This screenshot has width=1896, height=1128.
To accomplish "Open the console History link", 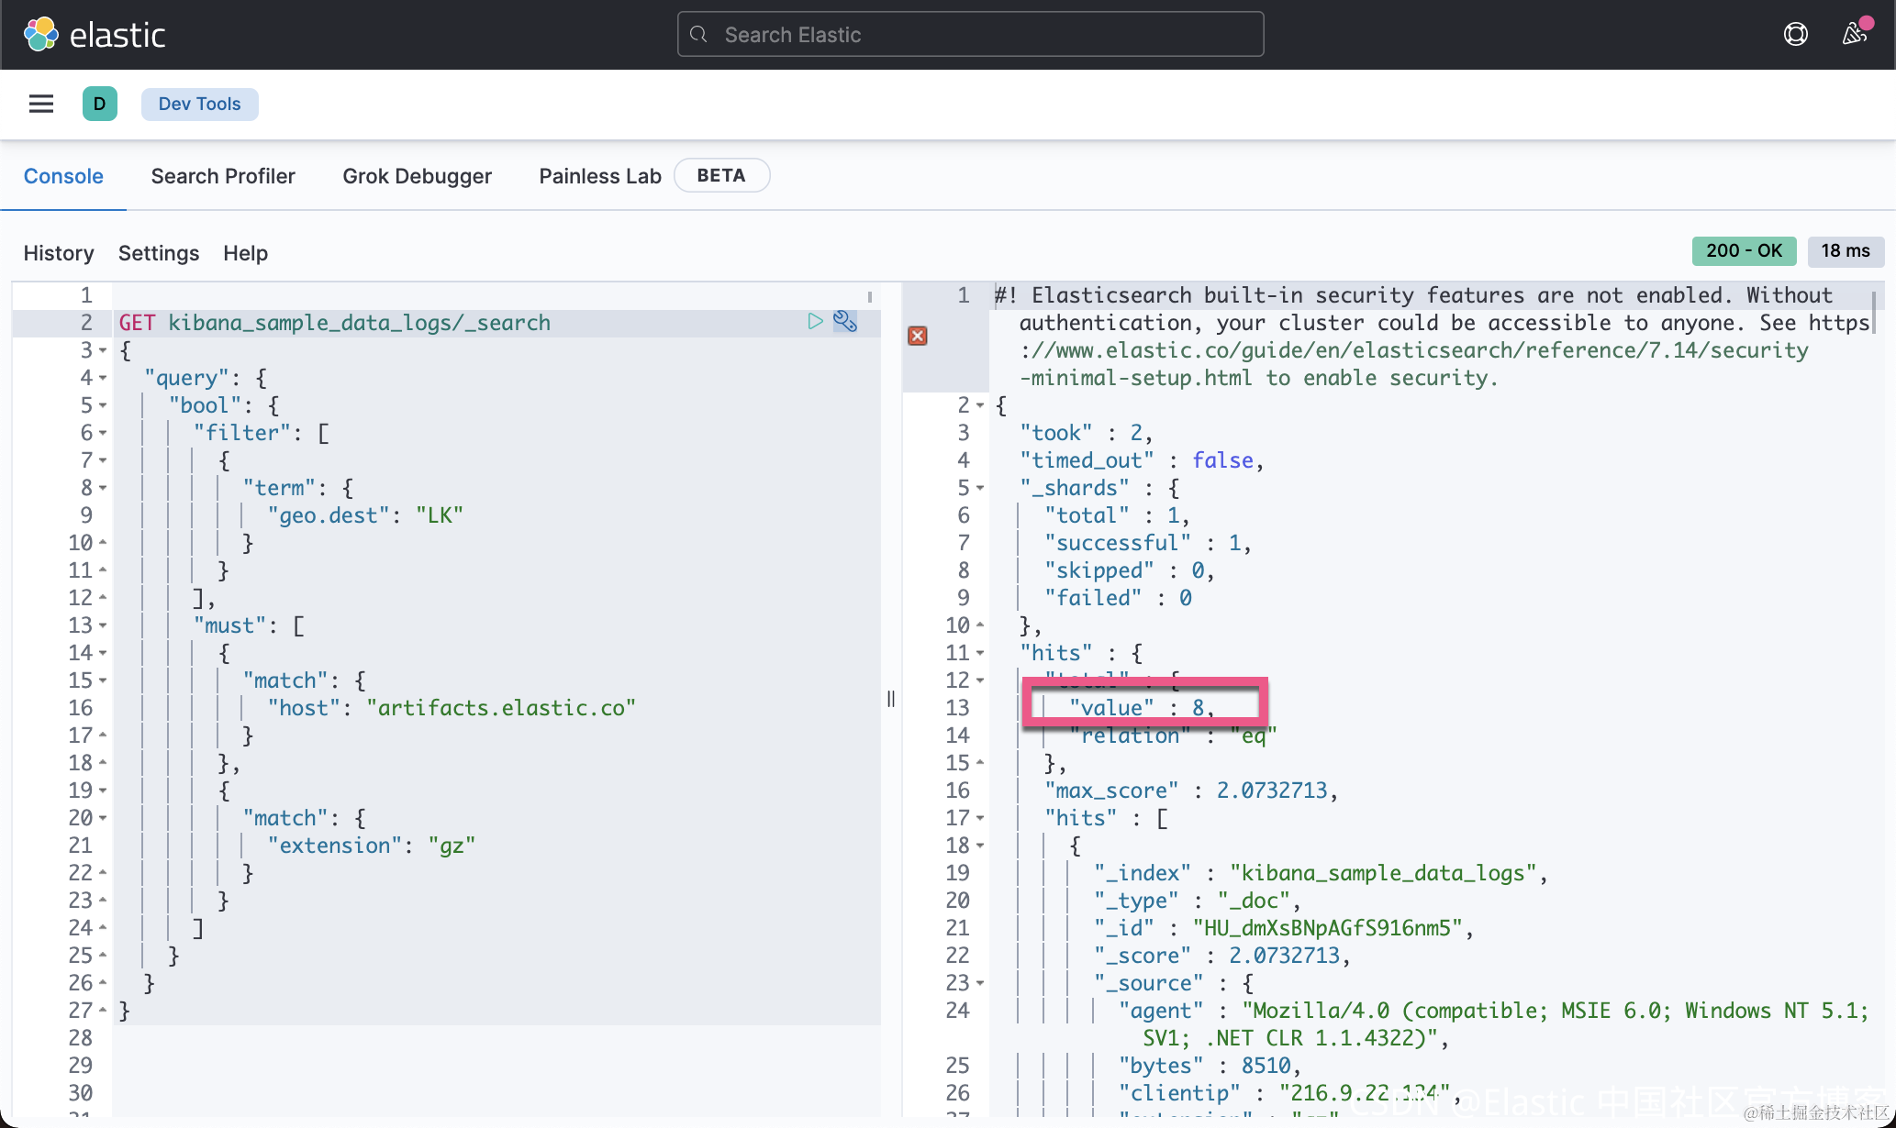I will (59, 253).
